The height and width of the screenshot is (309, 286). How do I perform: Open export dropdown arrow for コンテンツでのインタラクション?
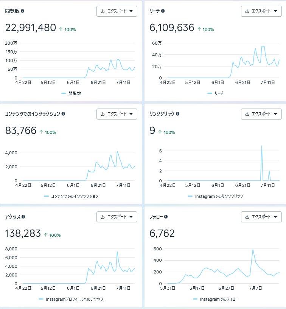click(x=131, y=114)
